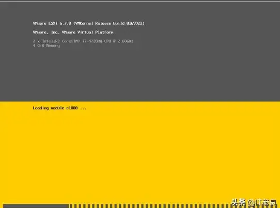Click the VMware ESXi 6.7.0 build version line
The image size is (280, 208).
point(88,23)
